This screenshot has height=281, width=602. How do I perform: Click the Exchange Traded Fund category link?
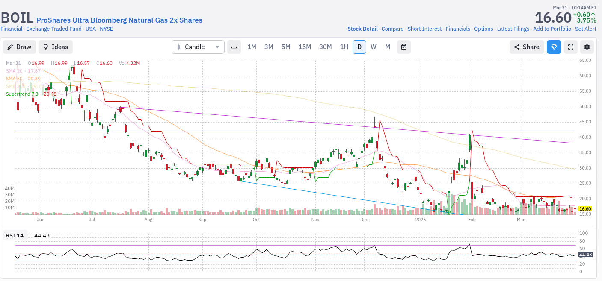point(53,29)
